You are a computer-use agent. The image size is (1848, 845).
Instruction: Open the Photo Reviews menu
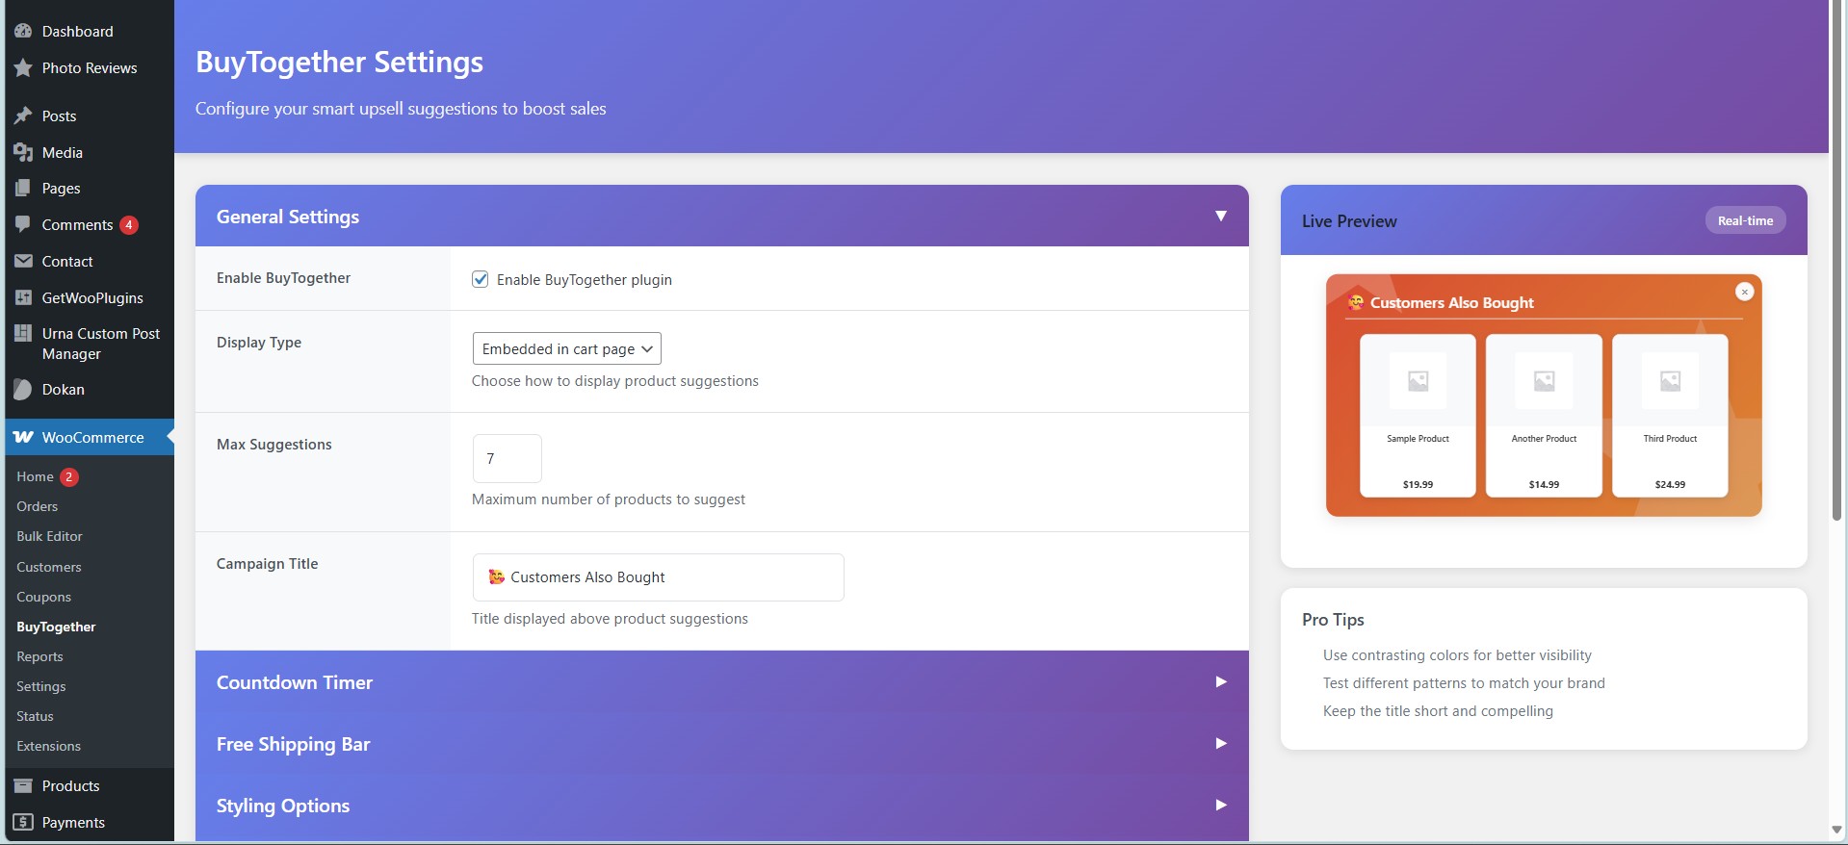tap(88, 67)
